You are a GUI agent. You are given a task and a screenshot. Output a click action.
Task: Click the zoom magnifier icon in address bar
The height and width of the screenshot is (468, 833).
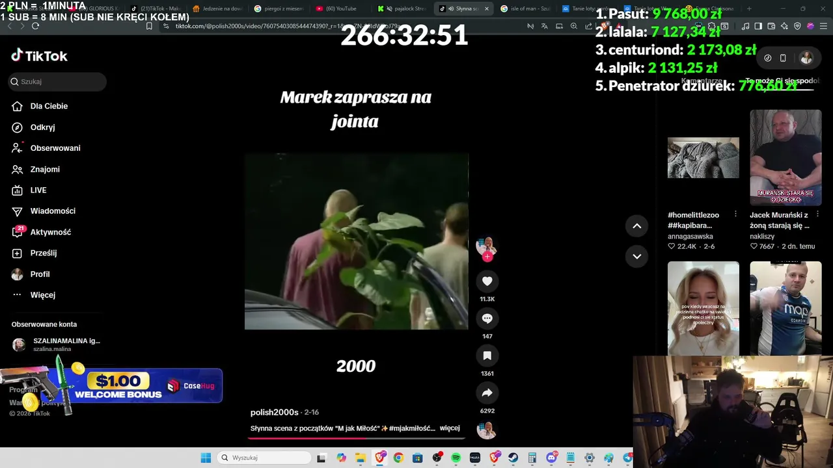(573, 26)
